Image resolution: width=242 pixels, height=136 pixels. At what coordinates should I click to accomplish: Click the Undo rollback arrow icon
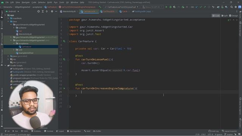[x=213, y=7]
